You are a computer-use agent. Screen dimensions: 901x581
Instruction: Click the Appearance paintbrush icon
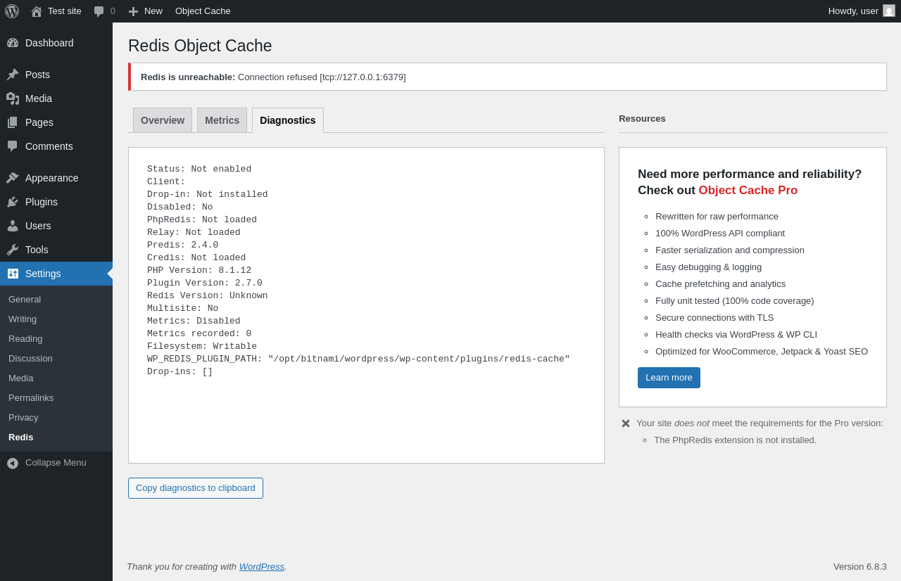[13, 178]
